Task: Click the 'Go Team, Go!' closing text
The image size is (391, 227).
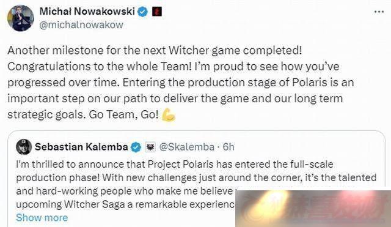Action: [123, 114]
